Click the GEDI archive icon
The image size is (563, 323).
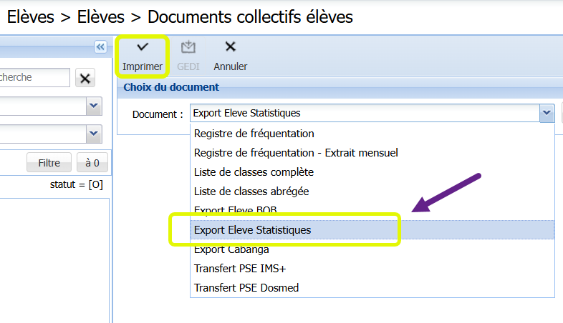point(188,47)
